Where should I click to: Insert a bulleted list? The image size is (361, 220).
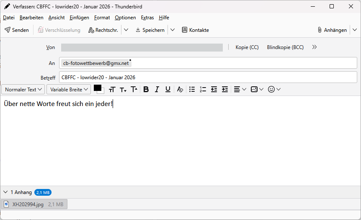pyautogui.click(x=192, y=89)
